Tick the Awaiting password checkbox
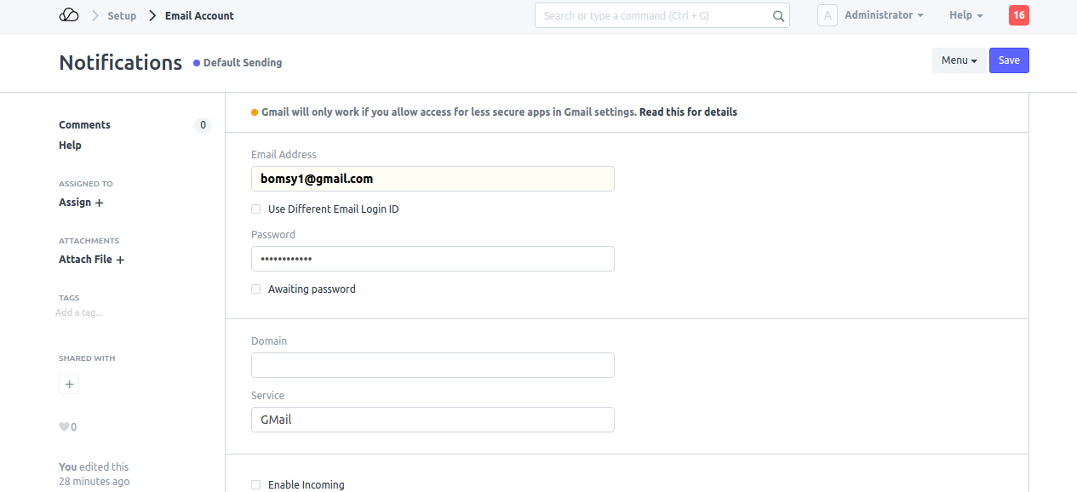1077x492 pixels. (256, 289)
